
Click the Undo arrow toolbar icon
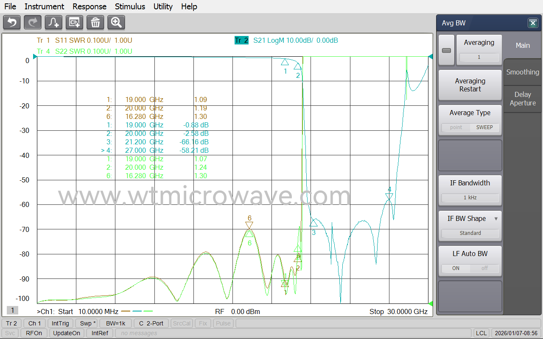tap(12, 22)
